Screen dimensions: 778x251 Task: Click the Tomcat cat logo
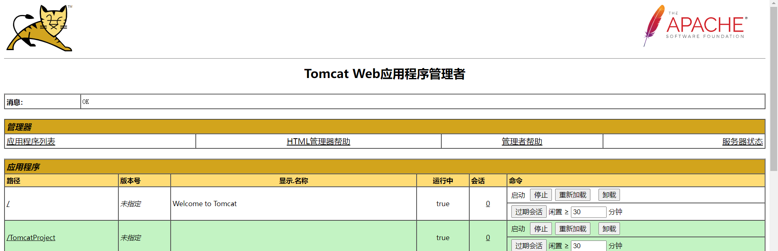coord(39,27)
